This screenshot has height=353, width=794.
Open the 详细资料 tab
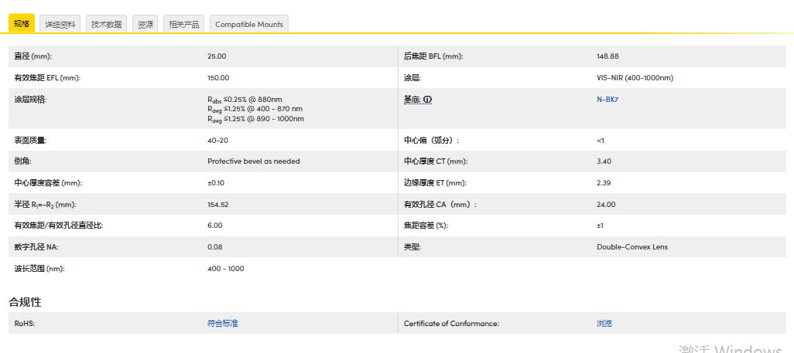pyautogui.click(x=60, y=24)
